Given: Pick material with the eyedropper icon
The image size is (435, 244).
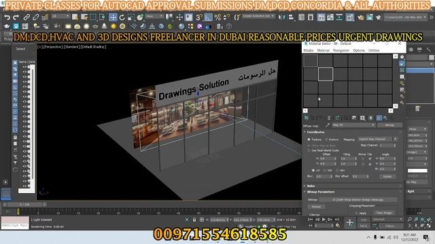Looking at the screenshot, I should pos(328,125).
